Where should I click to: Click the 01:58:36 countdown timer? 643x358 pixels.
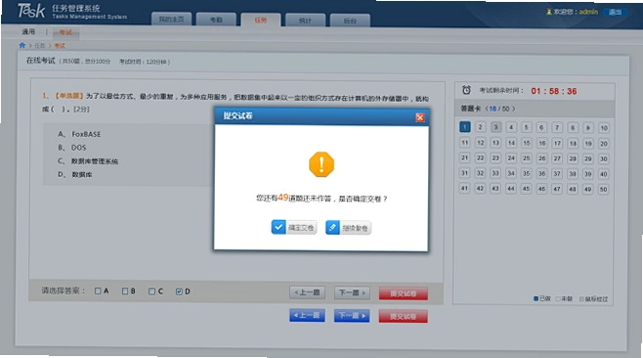coord(554,91)
